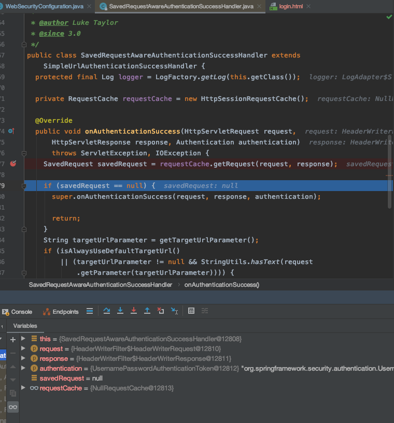Expand the 'request' variable node
The height and width of the screenshot is (423, 394).
tap(23, 348)
